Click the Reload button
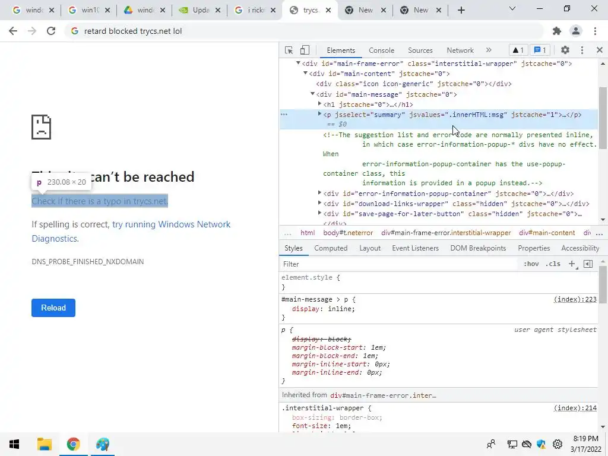The width and height of the screenshot is (608, 456). [x=53, y=308]
